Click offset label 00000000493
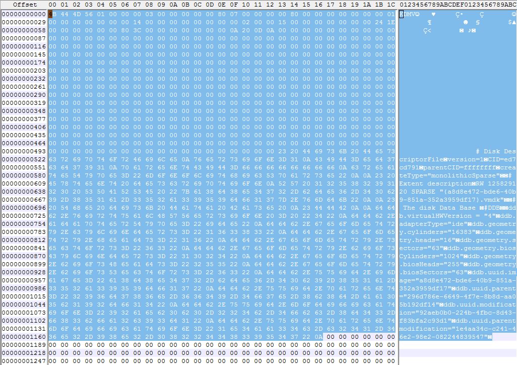This screenshot has width=517, height=365. 24,151
